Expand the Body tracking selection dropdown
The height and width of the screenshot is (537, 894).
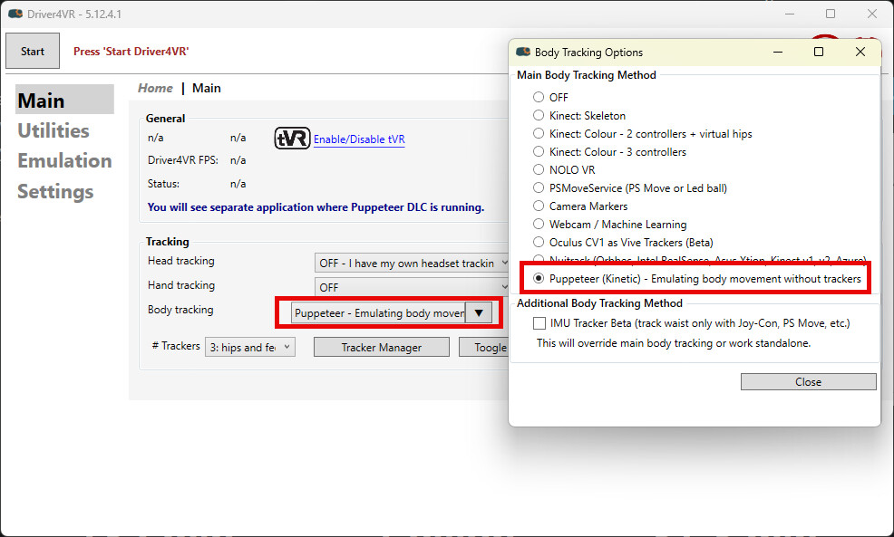pos(479,312)
